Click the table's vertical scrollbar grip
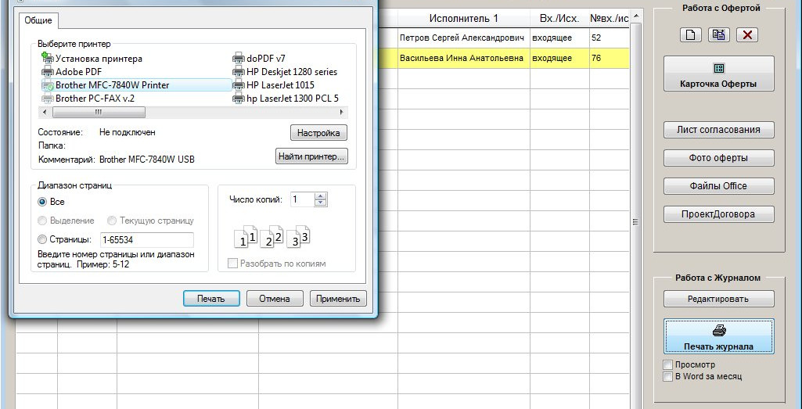 pos(636,222)
